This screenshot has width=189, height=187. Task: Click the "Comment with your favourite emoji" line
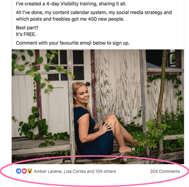(x=73, y=43)
